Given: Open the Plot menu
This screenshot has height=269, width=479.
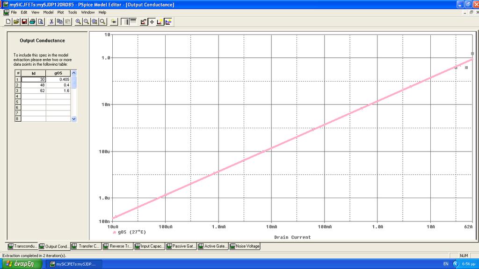Looking at the screenshot, I should point(60,13).
